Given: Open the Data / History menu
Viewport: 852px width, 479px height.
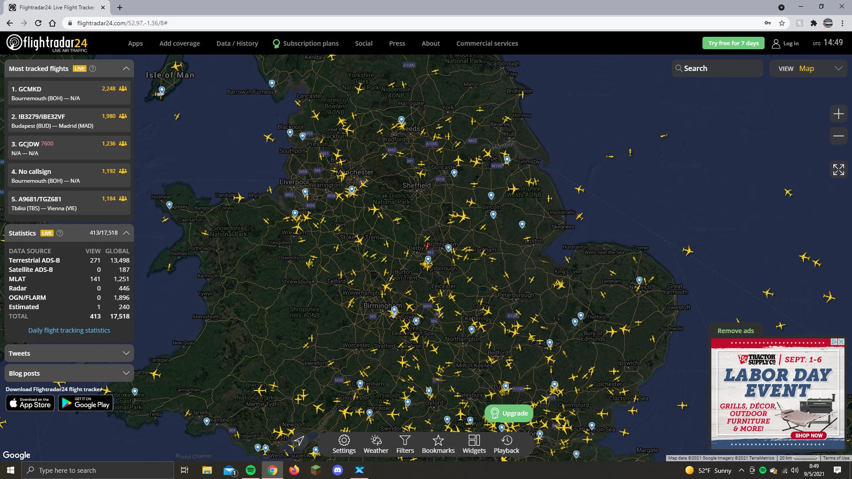Looking at the screenshot, I should tap(237, 43).
